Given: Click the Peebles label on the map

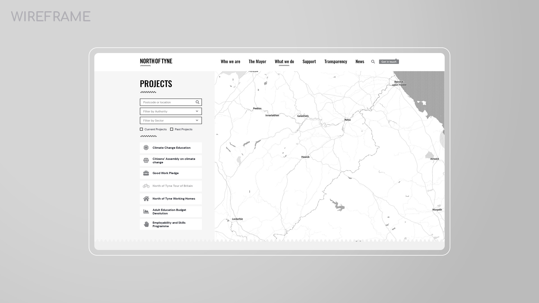Looking at the screenshot, I should coord(257,108).
